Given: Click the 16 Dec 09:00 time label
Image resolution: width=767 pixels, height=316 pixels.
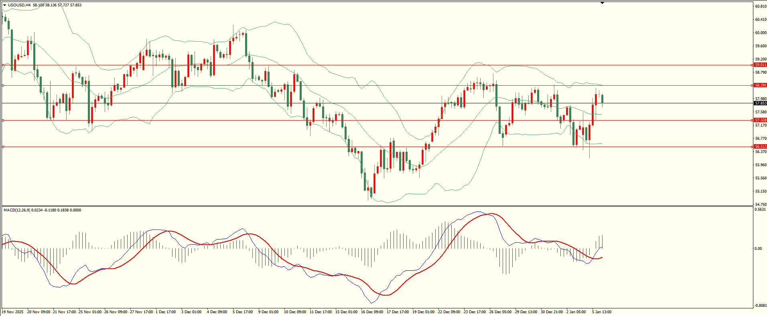Looking at the screenshot, I should [372, 312].
